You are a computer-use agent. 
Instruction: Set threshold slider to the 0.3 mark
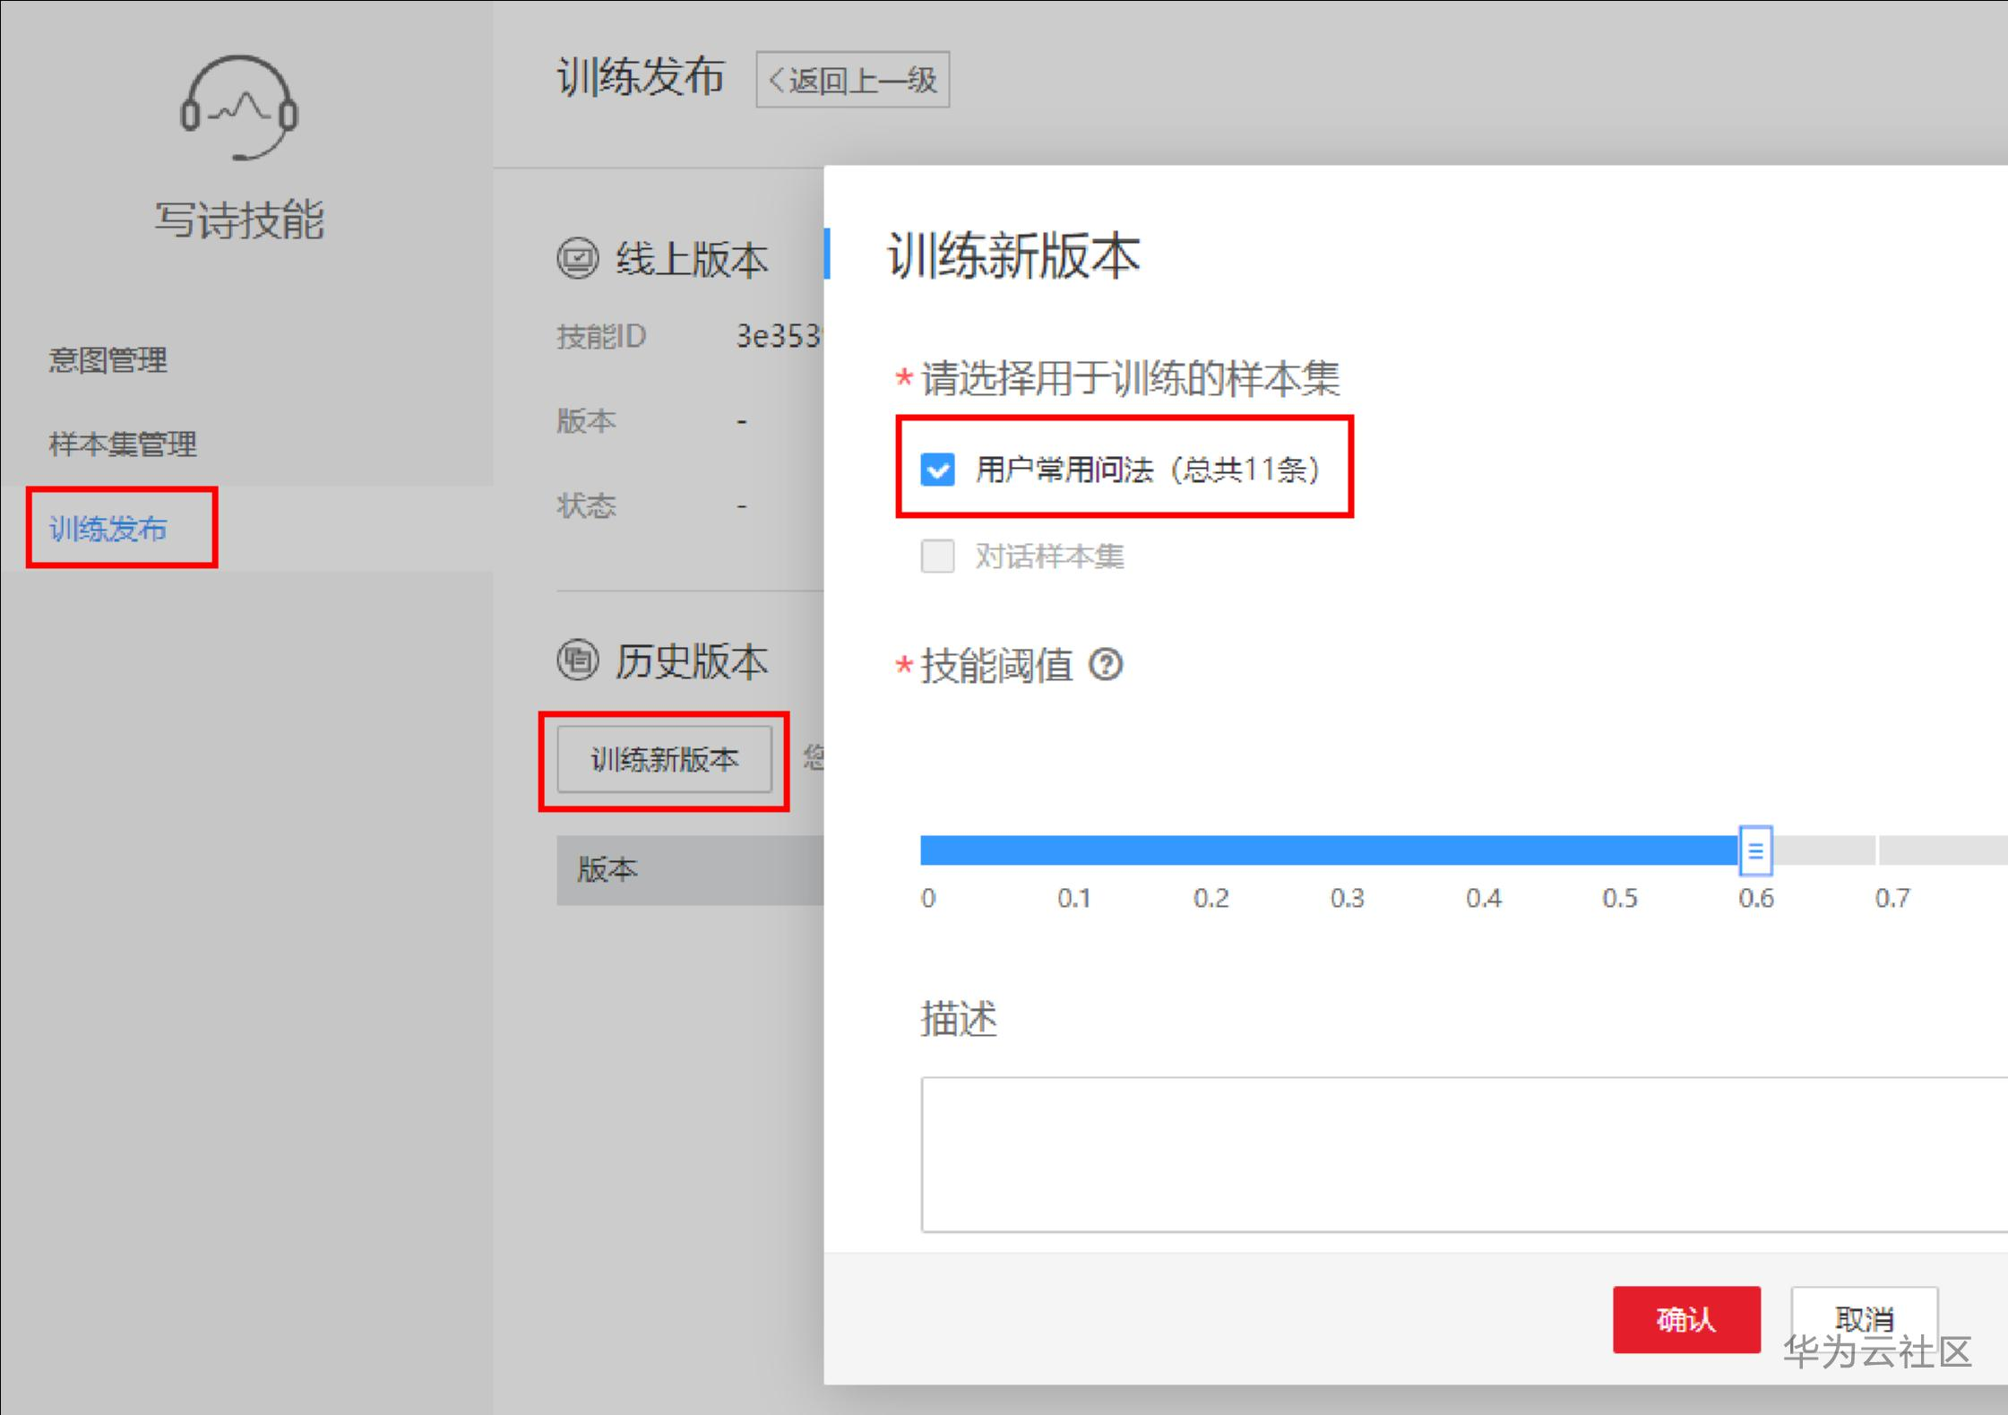(x=1347, y=850)
